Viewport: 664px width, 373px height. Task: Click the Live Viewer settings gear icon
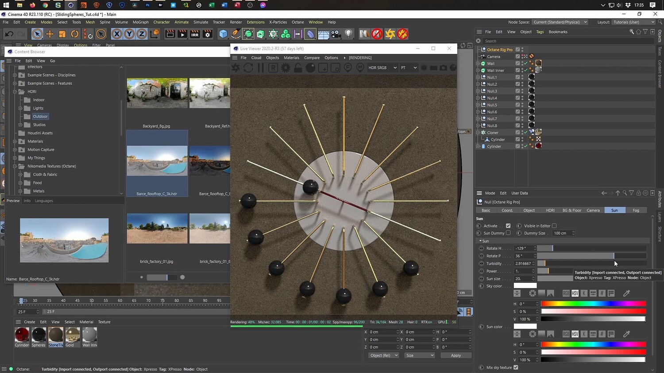286,68
